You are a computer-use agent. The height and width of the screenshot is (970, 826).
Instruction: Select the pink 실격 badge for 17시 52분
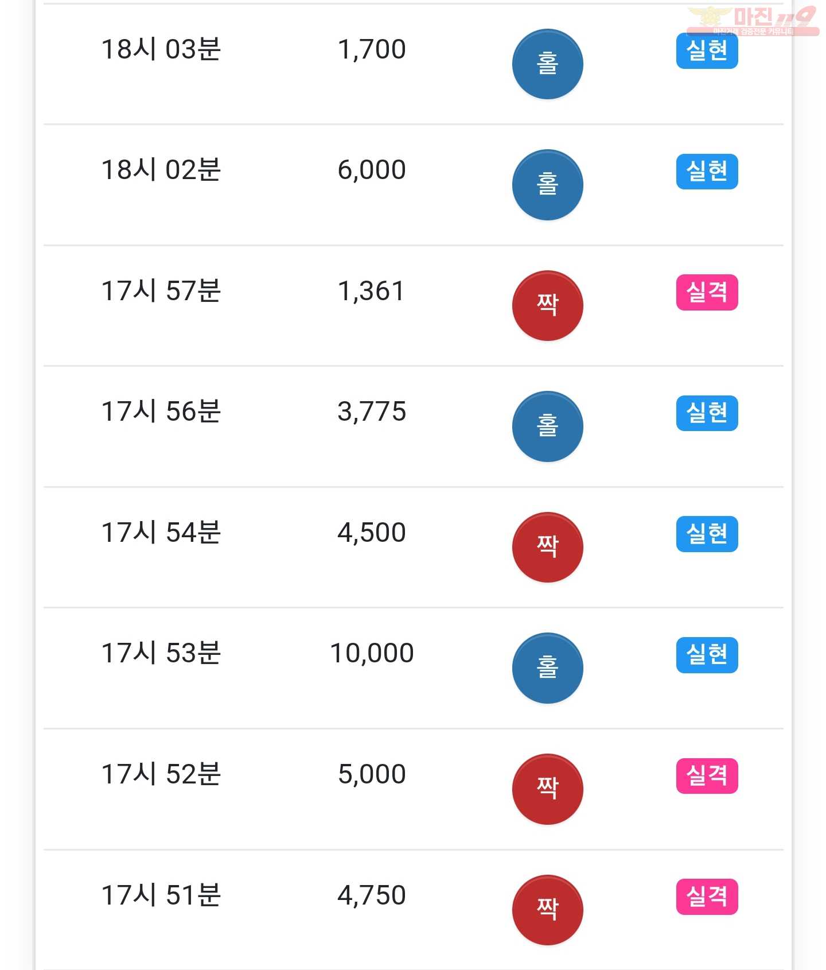tap(707, 776)
